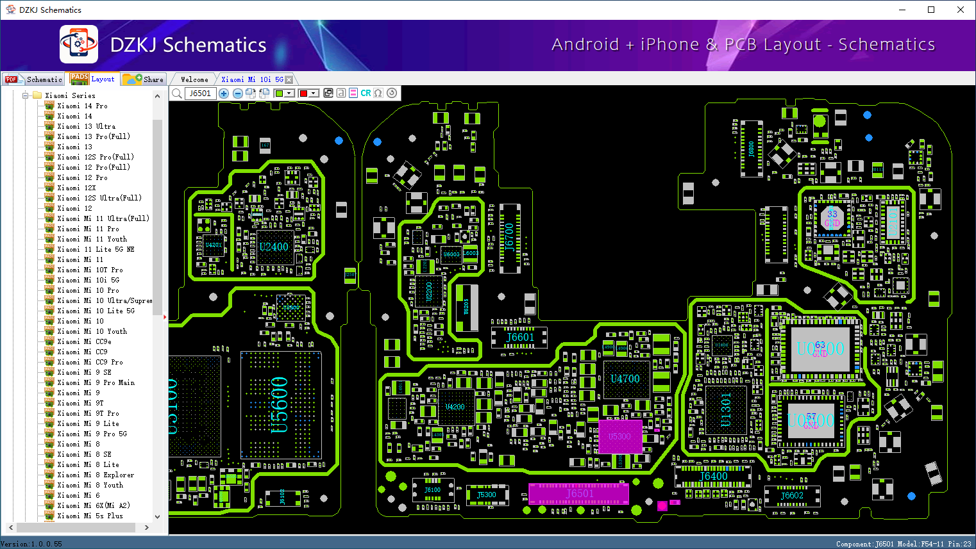
Task: Click the DZKJ Schematics banner logo
Action: pyautogui.click(x=79, y=44)
